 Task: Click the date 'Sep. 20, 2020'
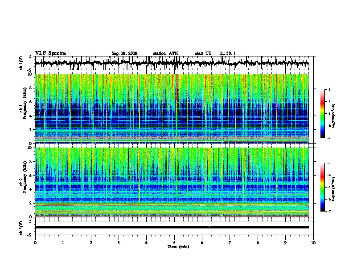tap(124, 53)
